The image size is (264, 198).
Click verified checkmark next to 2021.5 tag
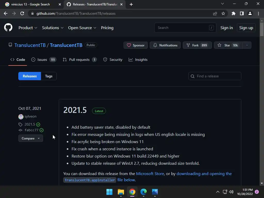tap(38, 125)
